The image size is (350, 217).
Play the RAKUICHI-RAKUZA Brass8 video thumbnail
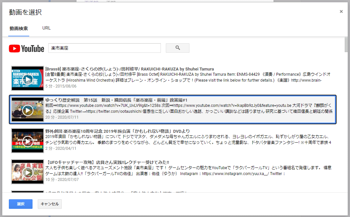point(28,78)
